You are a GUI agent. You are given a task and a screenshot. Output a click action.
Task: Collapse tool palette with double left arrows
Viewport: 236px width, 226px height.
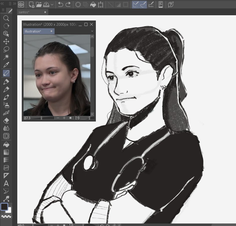[x=2, y=3]
